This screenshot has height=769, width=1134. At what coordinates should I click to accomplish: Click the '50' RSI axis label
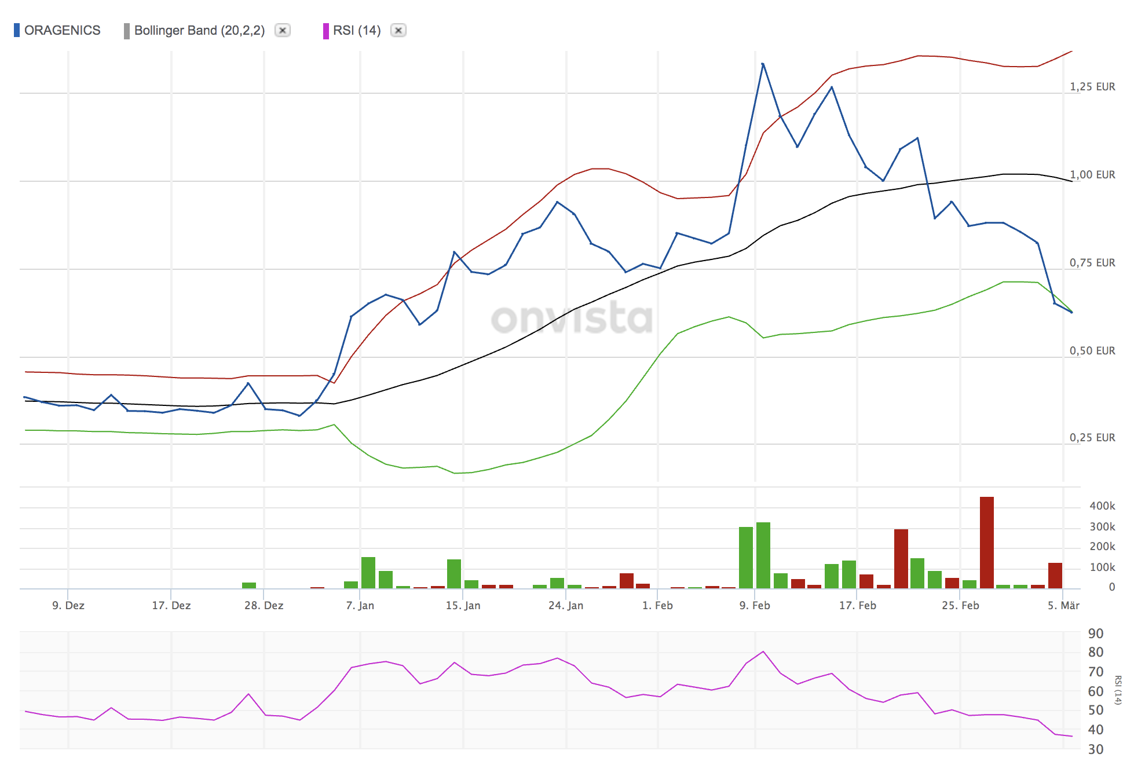(1096, 711)
